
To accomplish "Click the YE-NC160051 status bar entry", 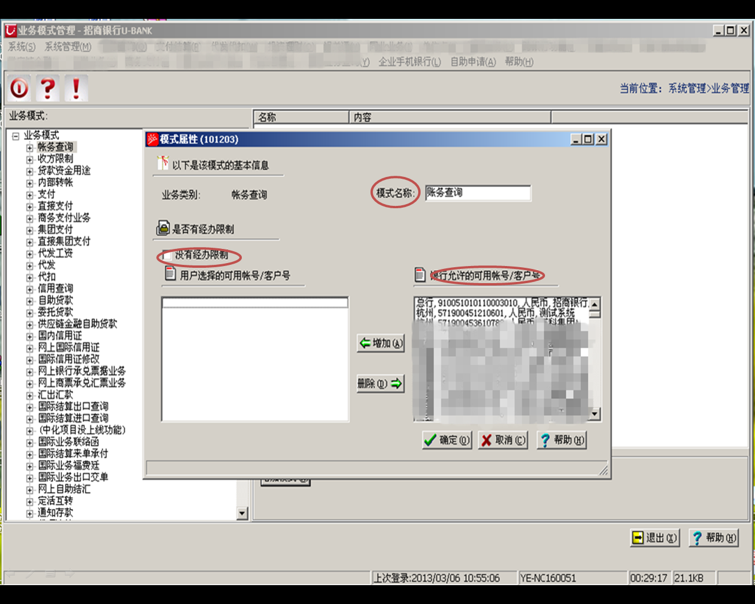I will 572,578.
